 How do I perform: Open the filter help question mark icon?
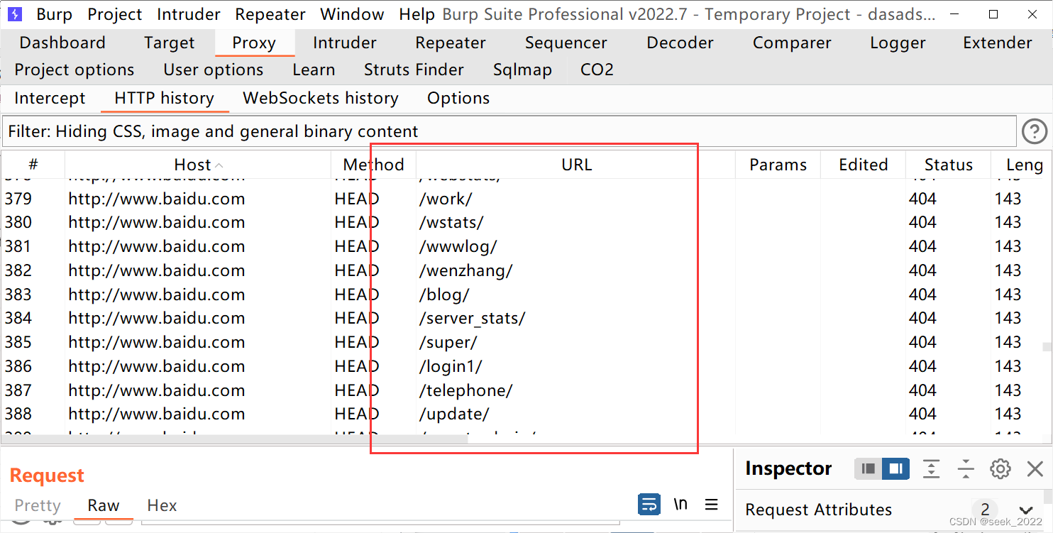(1035, 131)
